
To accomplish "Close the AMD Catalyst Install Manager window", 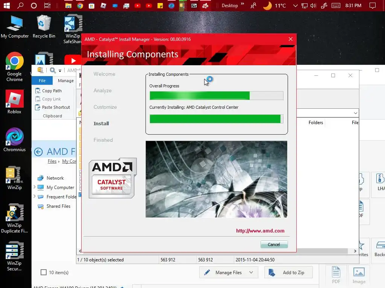I will click(x=291, y=39).
